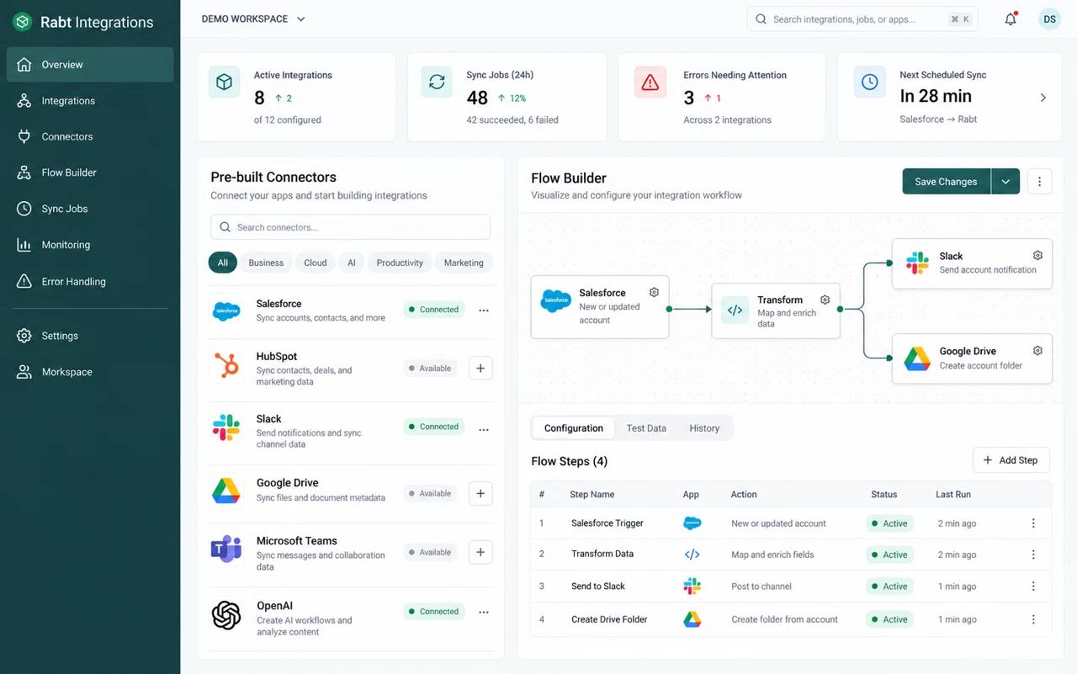Open row menu for Salesforce Trigger step
Screen dimensions: 1077x674
click(1033, 523)
